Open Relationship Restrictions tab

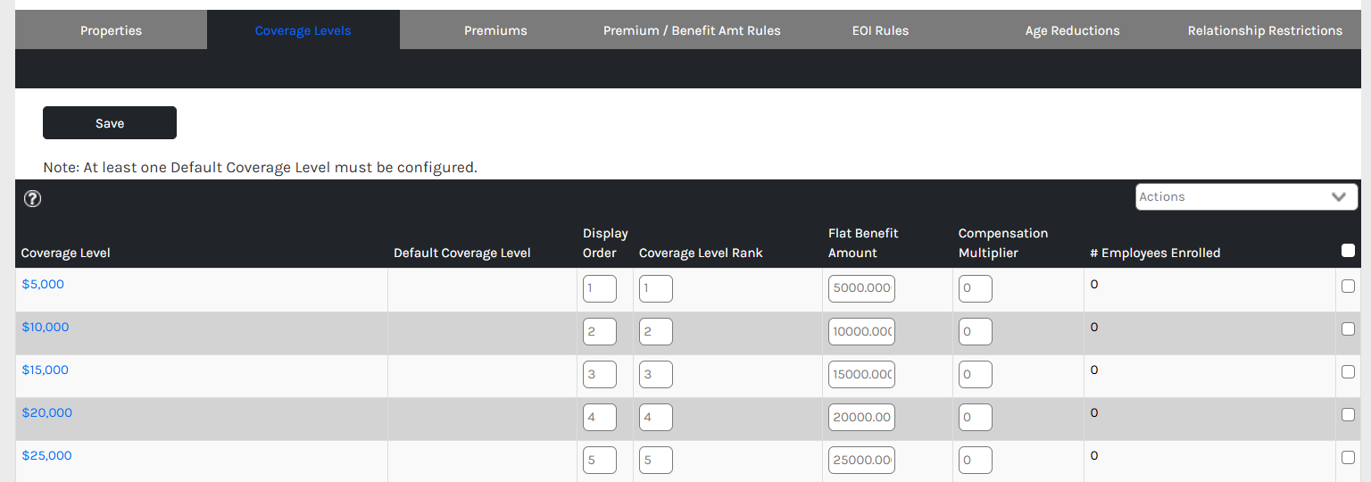[1265, 30]
